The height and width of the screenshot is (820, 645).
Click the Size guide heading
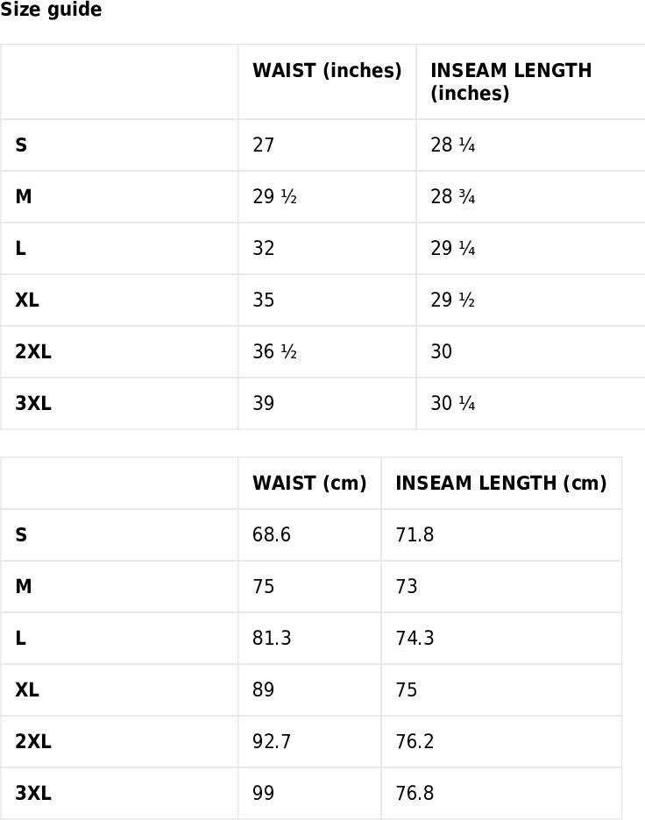(x=51, y=10)
